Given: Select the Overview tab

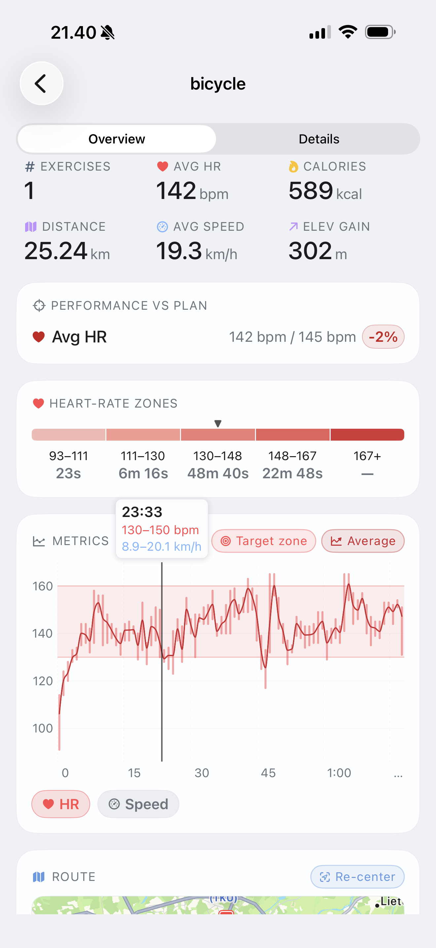Looking at the screenshot, I should pos(117,139).
